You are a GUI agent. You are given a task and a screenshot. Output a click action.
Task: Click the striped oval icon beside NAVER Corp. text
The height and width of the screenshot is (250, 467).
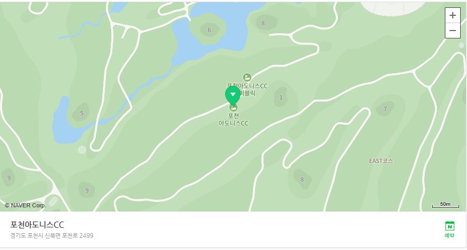click(53, 201)
